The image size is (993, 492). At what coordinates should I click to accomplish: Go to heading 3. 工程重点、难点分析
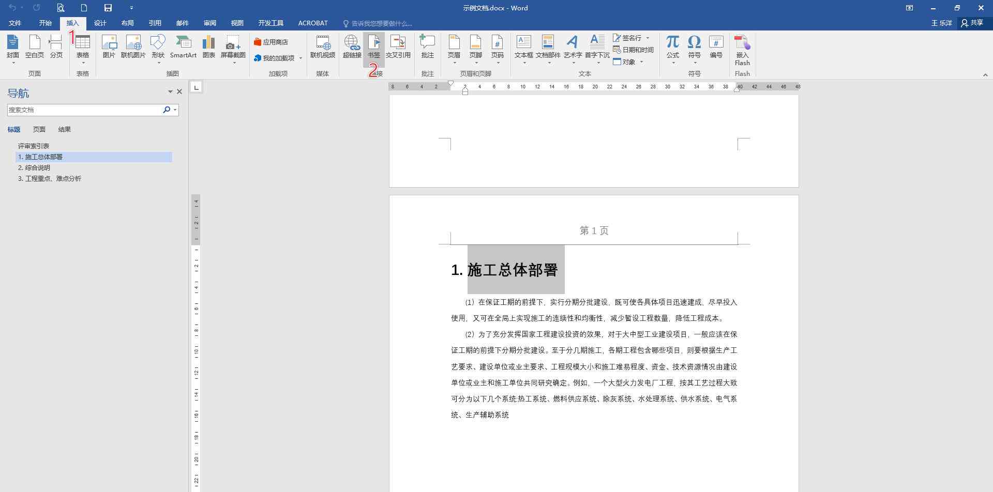pos(50,178)
